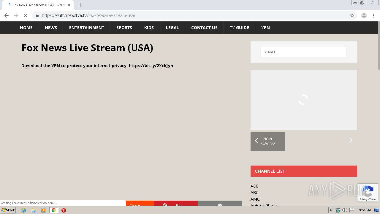Click the taskbar clock showing 9:54 PM
The height and width of the screenshot is (214, 380).
(x=365, y=210)
